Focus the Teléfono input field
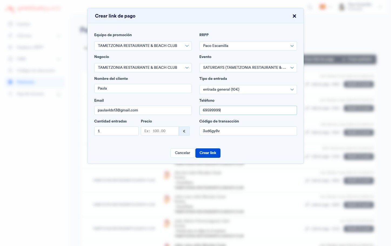391x246 pixels. 248,110
